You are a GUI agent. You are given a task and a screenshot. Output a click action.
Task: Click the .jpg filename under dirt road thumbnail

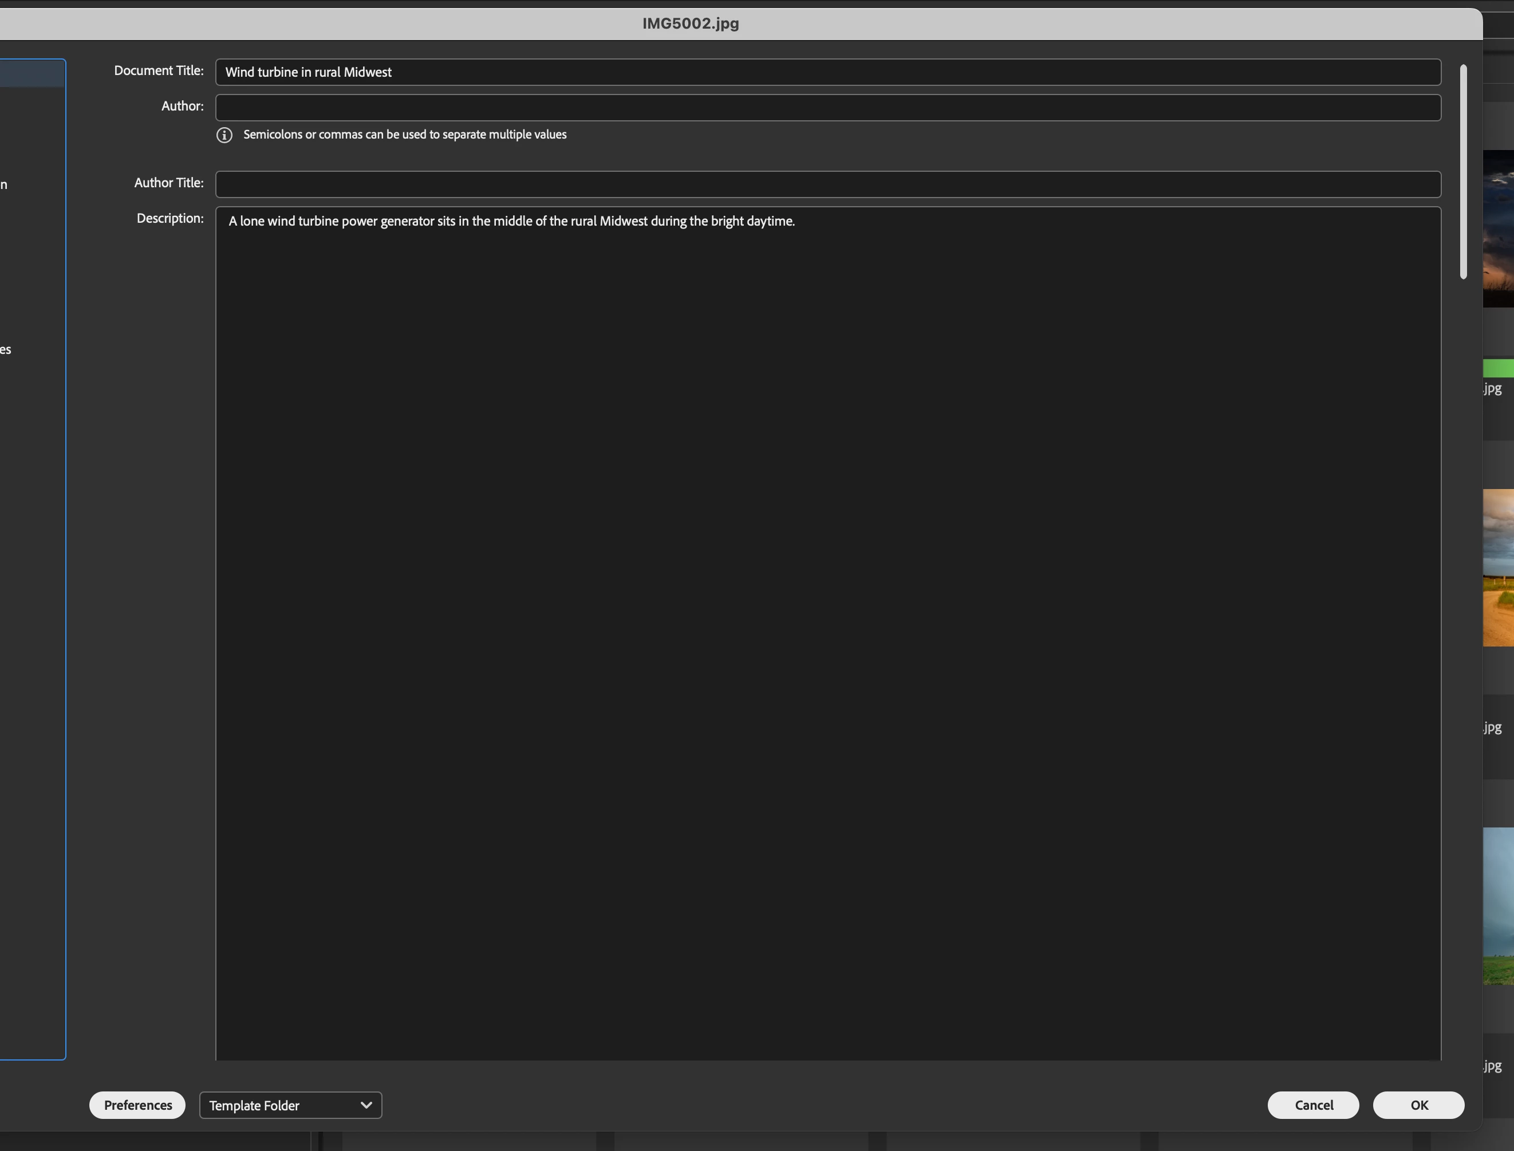point(1493,728)
